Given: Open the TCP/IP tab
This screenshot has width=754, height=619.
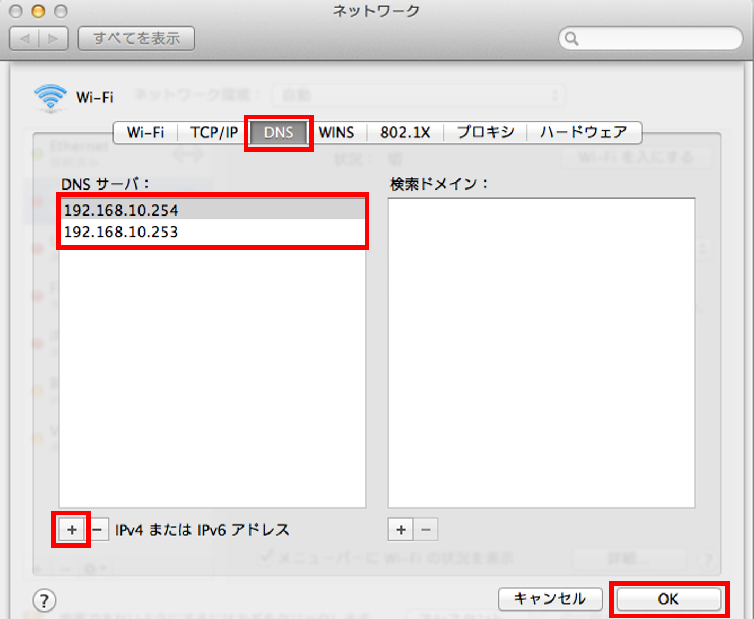Looking at the screenshot, I should point(214,132).
